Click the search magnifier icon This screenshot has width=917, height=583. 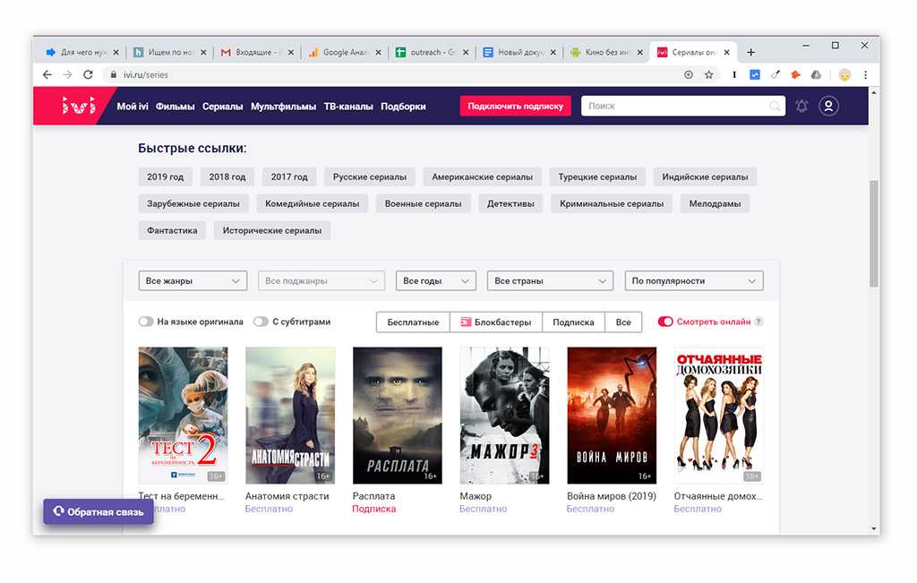pos(775,107)
